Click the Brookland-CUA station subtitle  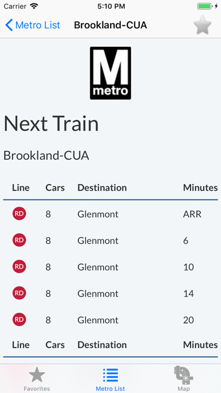[x=46, y=156]
